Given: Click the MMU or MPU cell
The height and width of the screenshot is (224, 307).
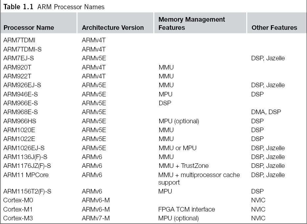Looking at the screenshot, I should 177,148.
